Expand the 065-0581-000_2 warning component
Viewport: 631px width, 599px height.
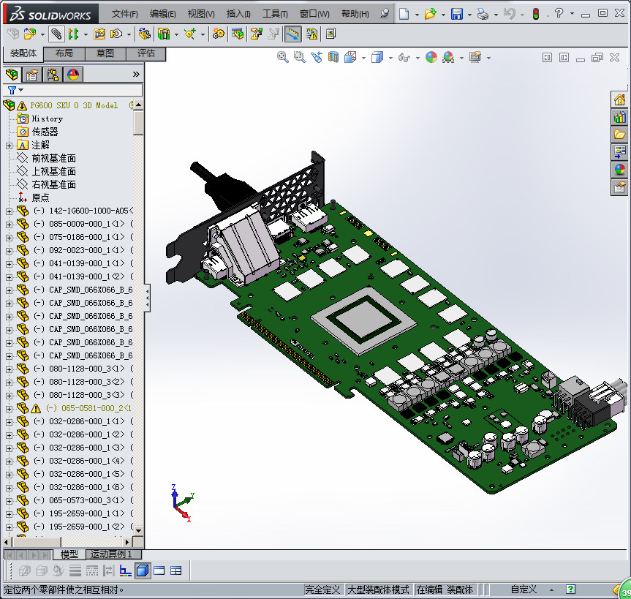[x=9, y=409]
